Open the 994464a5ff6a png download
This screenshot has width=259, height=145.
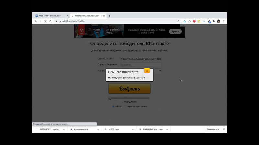152,130
